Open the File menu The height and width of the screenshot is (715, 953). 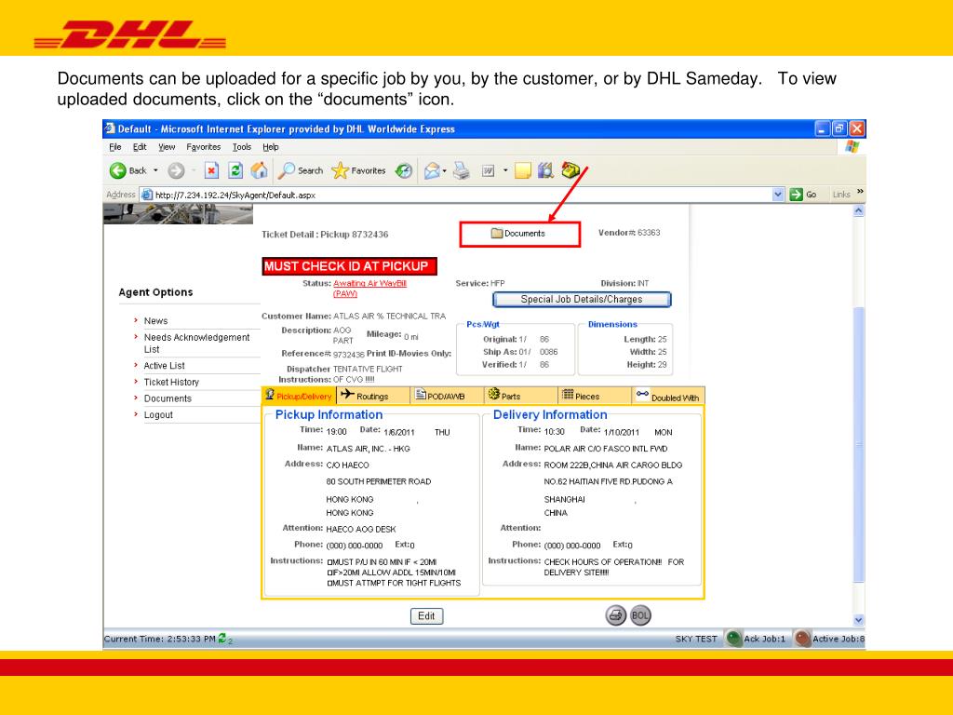tap(114, 147)
